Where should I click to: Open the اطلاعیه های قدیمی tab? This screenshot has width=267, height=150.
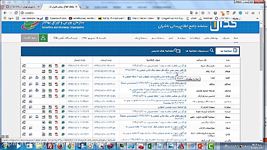pos(166,51)
